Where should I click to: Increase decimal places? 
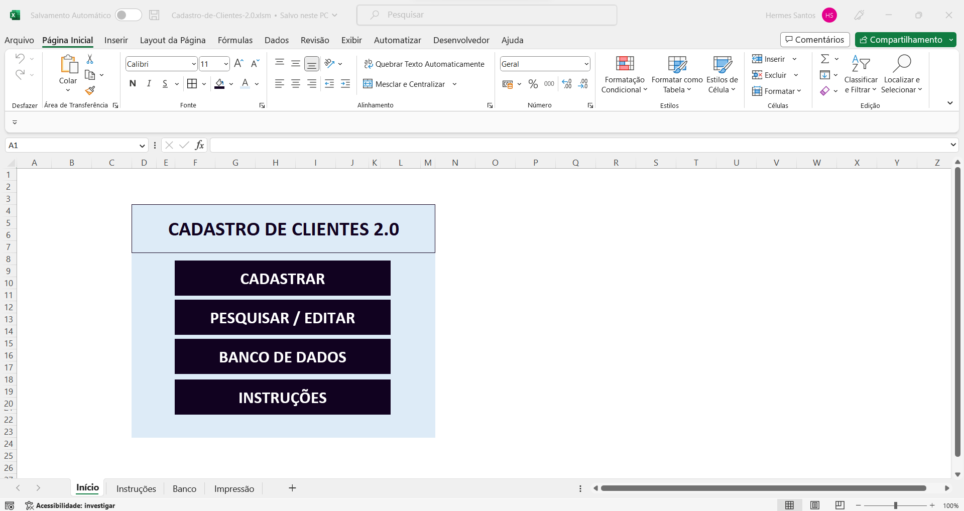pos(567,84)
